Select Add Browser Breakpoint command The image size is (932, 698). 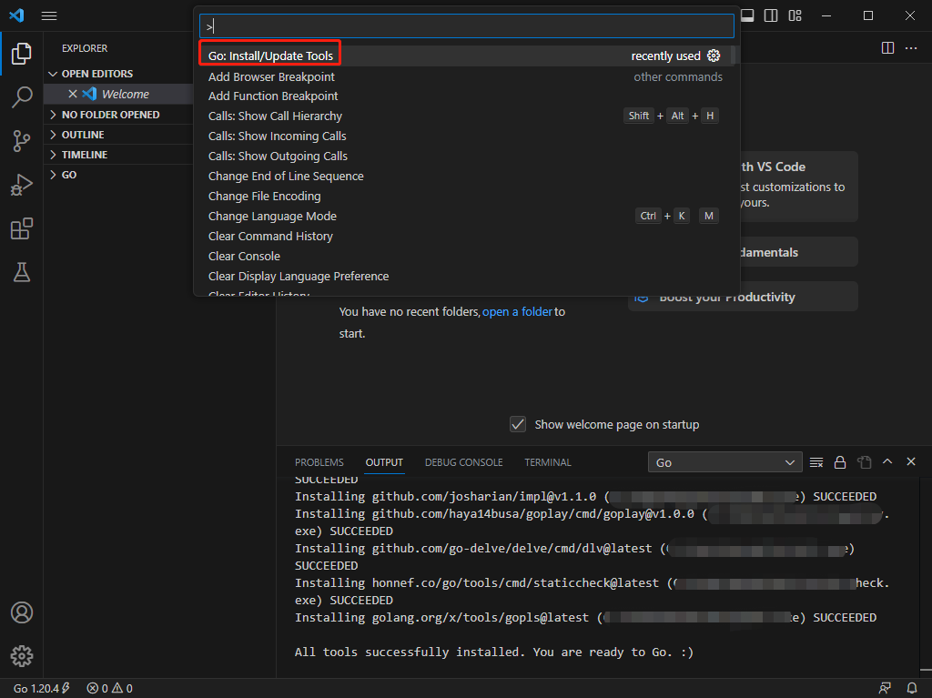(465, 76)
